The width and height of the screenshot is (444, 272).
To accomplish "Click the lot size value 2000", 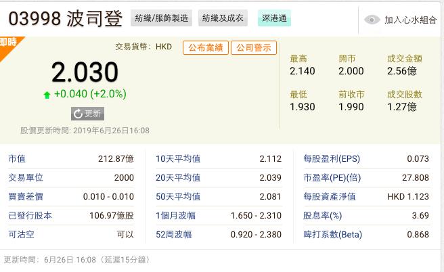I will (x=124, y=178).
